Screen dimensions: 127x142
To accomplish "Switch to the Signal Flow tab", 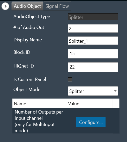I will click(57, 6).
